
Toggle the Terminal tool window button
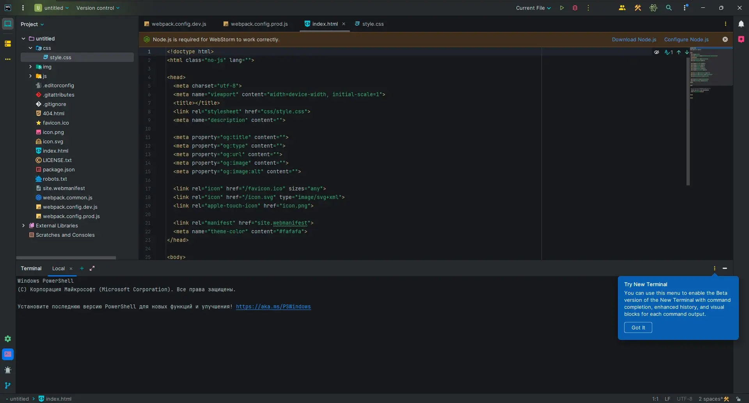pos(8,354)
